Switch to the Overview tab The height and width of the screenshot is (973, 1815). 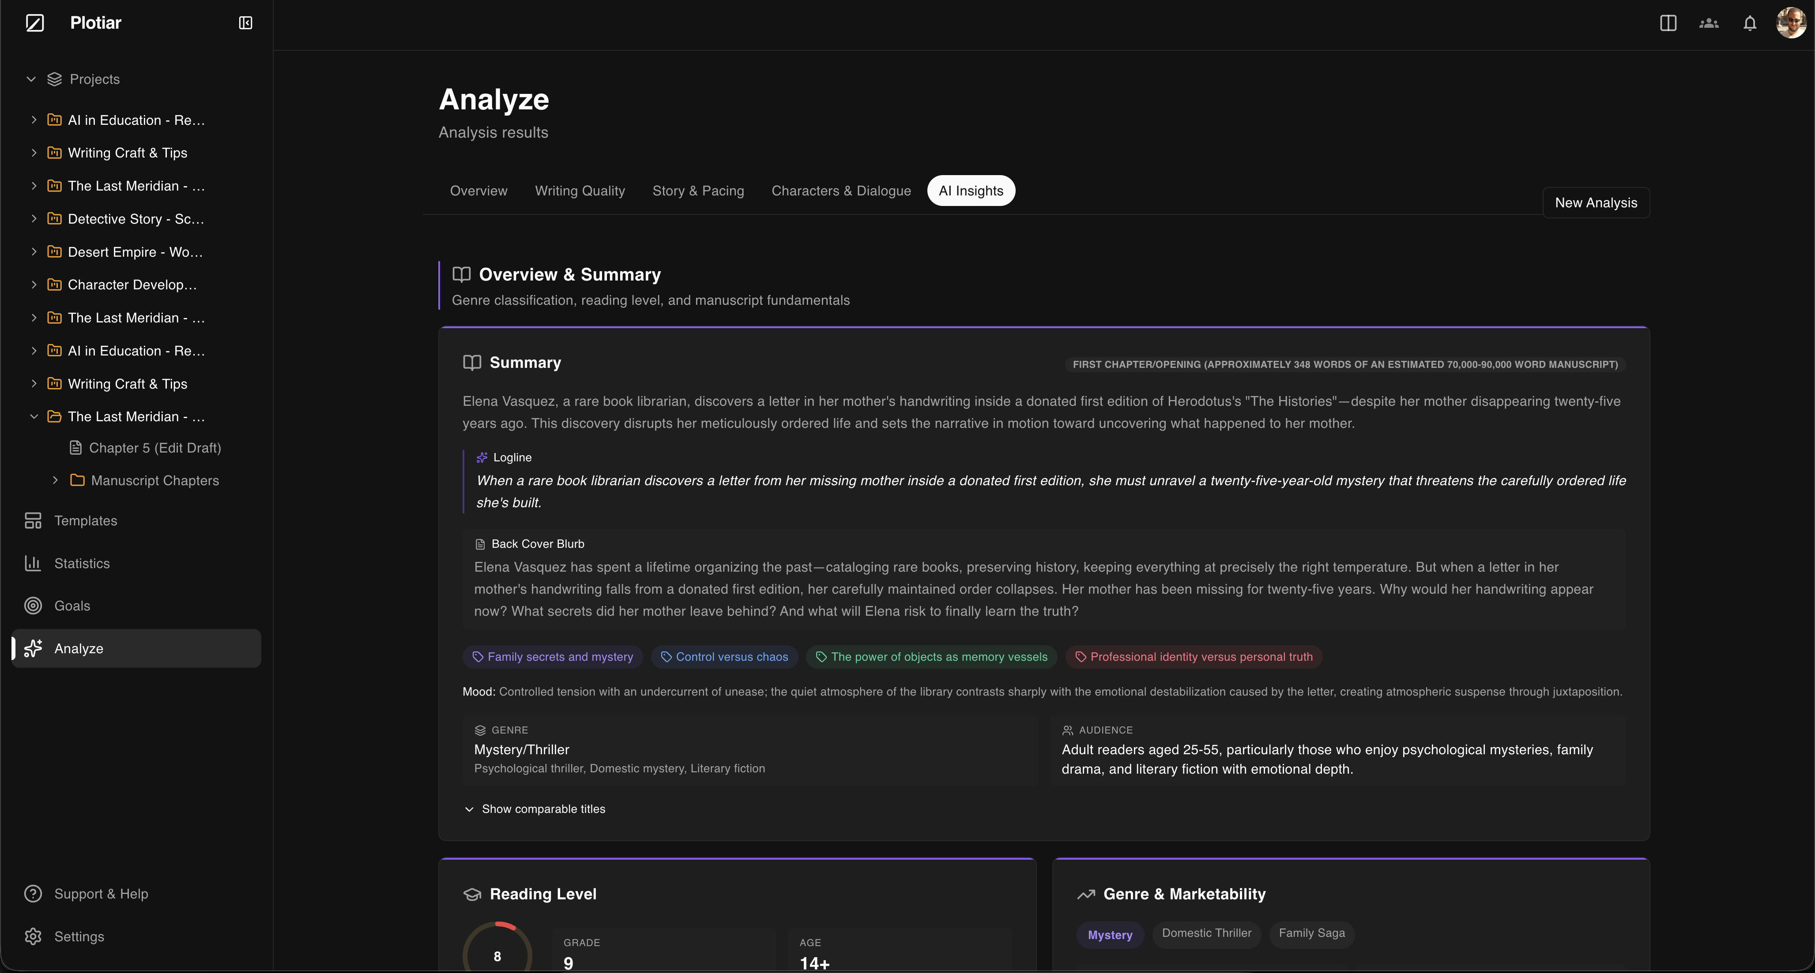tap(478, 191)
